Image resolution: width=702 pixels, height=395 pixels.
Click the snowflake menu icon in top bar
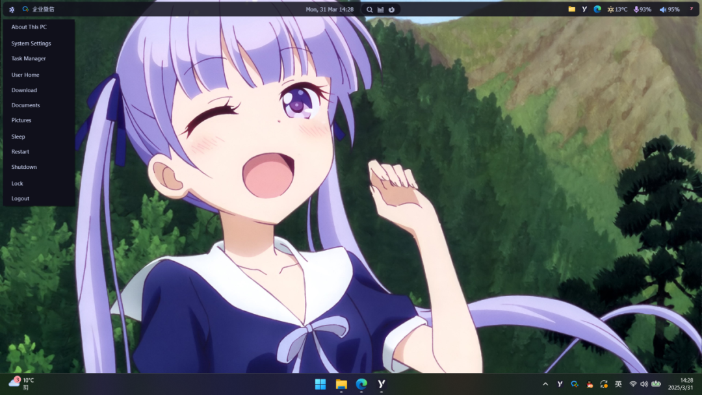point(12,9)
